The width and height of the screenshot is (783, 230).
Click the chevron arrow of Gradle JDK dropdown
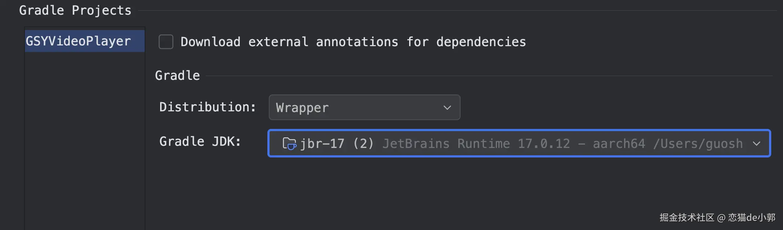click(756, 144)
